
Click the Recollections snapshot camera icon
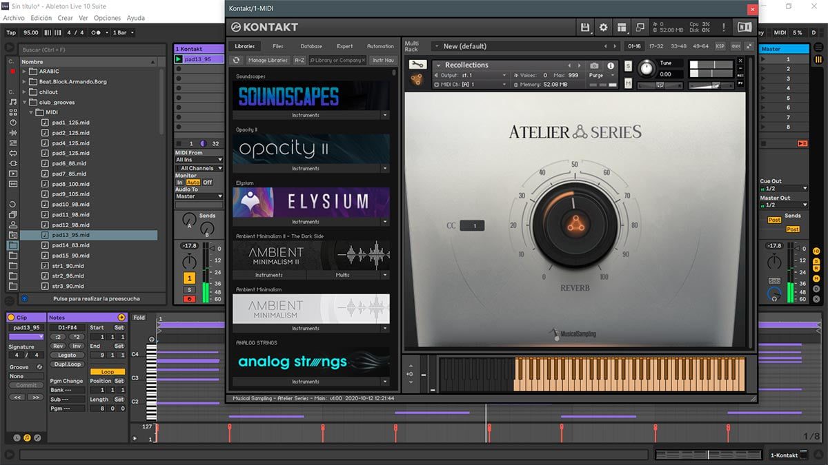point(594,66)
